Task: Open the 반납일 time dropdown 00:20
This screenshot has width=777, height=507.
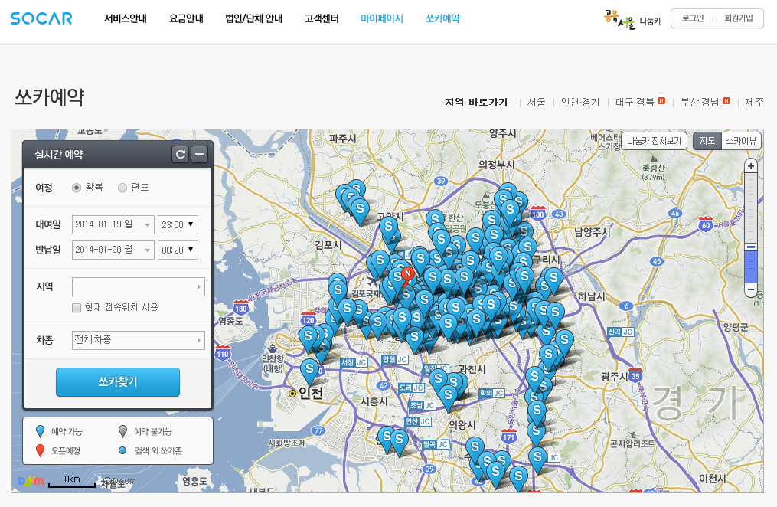Action: pyautogui.click(x=178, y=250)
